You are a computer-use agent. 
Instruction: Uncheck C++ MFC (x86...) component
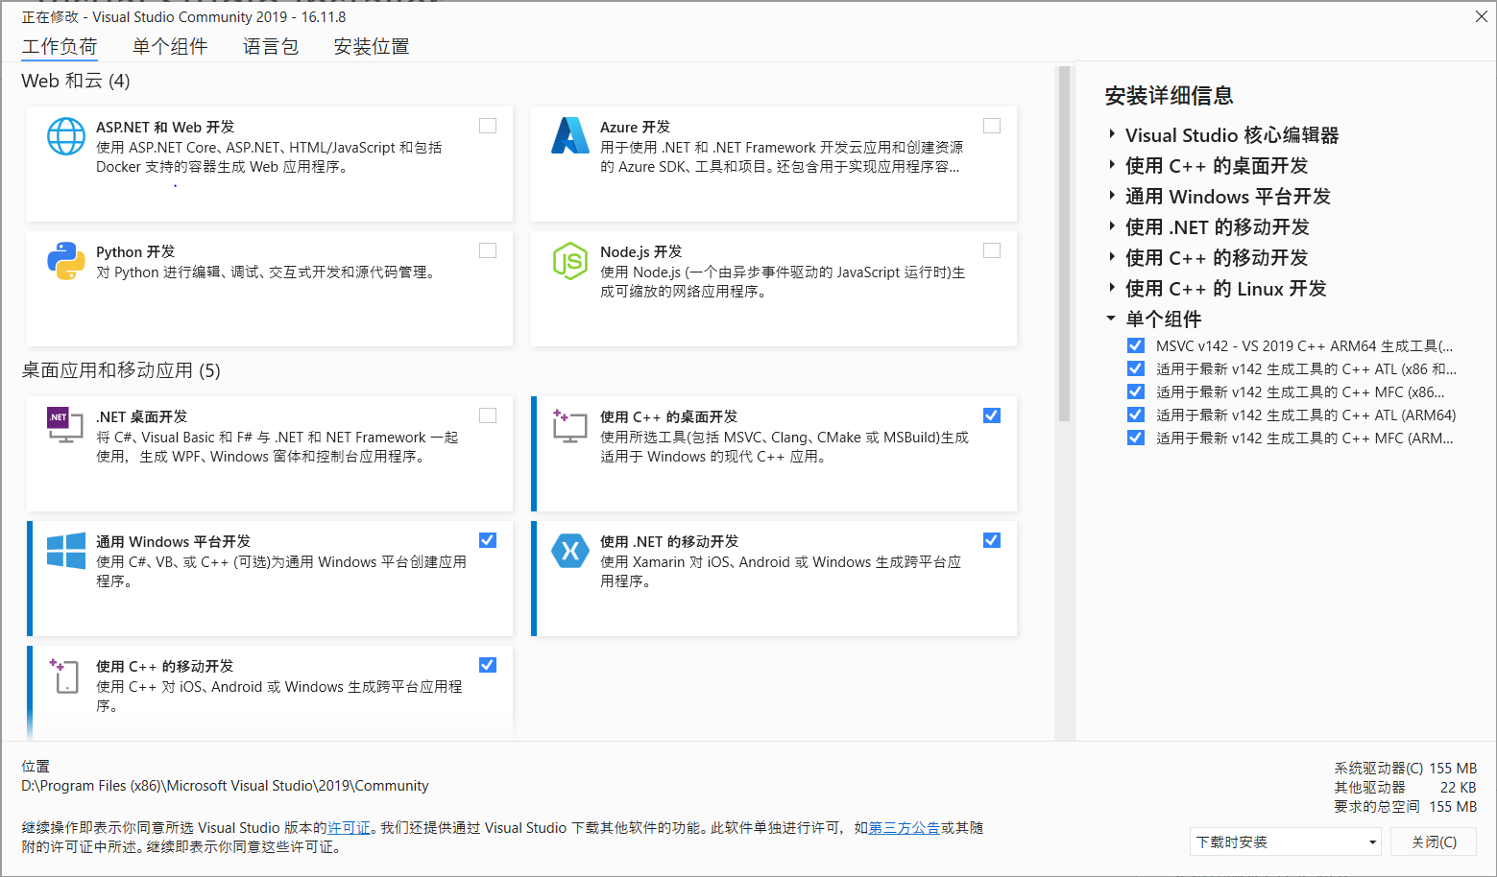point(1136,391)
